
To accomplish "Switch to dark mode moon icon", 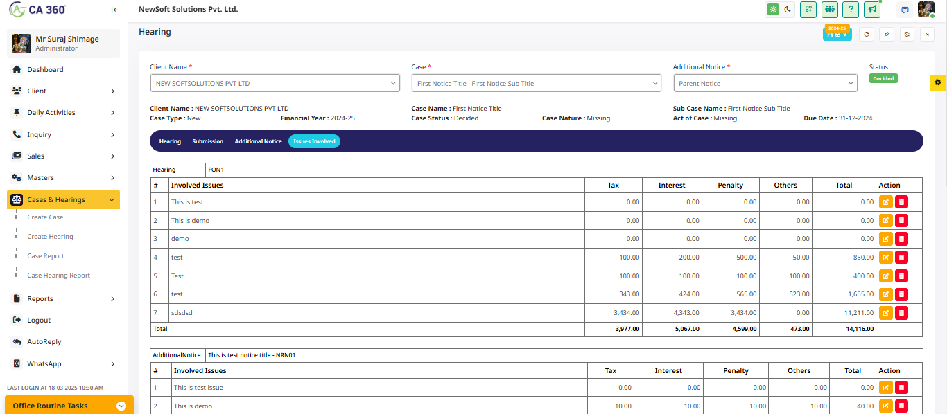I will pos(788,10).
